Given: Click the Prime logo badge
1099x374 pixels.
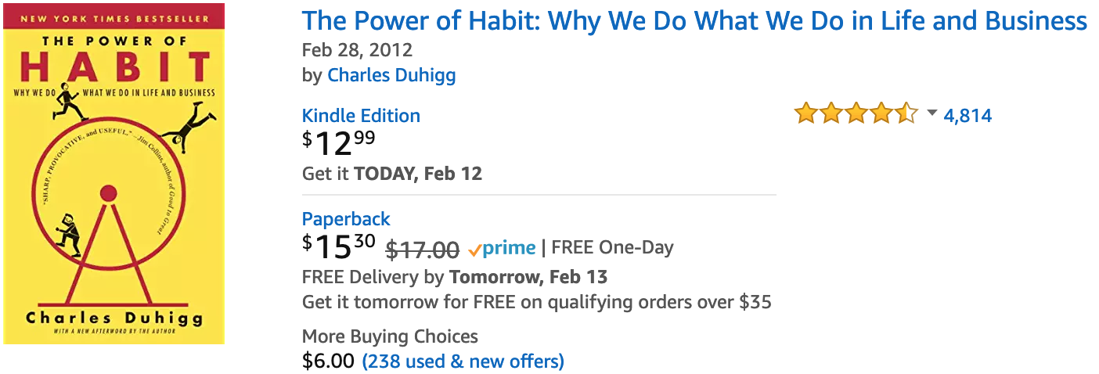Looking at the screenshot, I should tap(502, 249).
